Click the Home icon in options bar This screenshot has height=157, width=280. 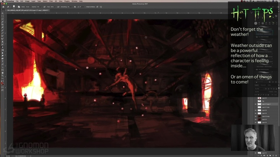click(3, 7)
